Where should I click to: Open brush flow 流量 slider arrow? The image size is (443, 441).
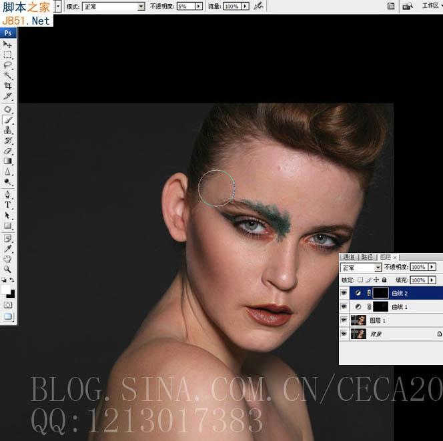tap(246, 6)
